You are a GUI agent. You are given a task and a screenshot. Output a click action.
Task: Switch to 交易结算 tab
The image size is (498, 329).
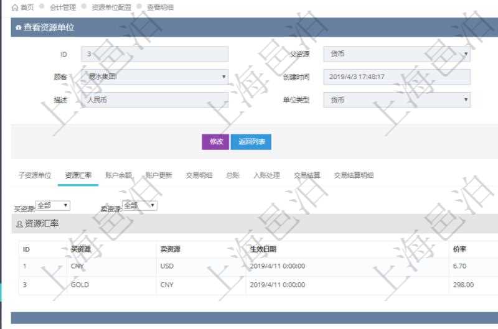307,175
